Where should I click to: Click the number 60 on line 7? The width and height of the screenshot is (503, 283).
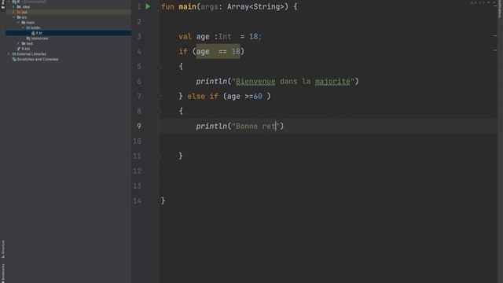click(x=258, y=96)
